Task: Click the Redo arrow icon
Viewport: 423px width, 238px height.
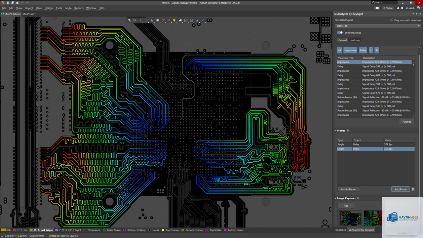Action: (x=27, y=3)
